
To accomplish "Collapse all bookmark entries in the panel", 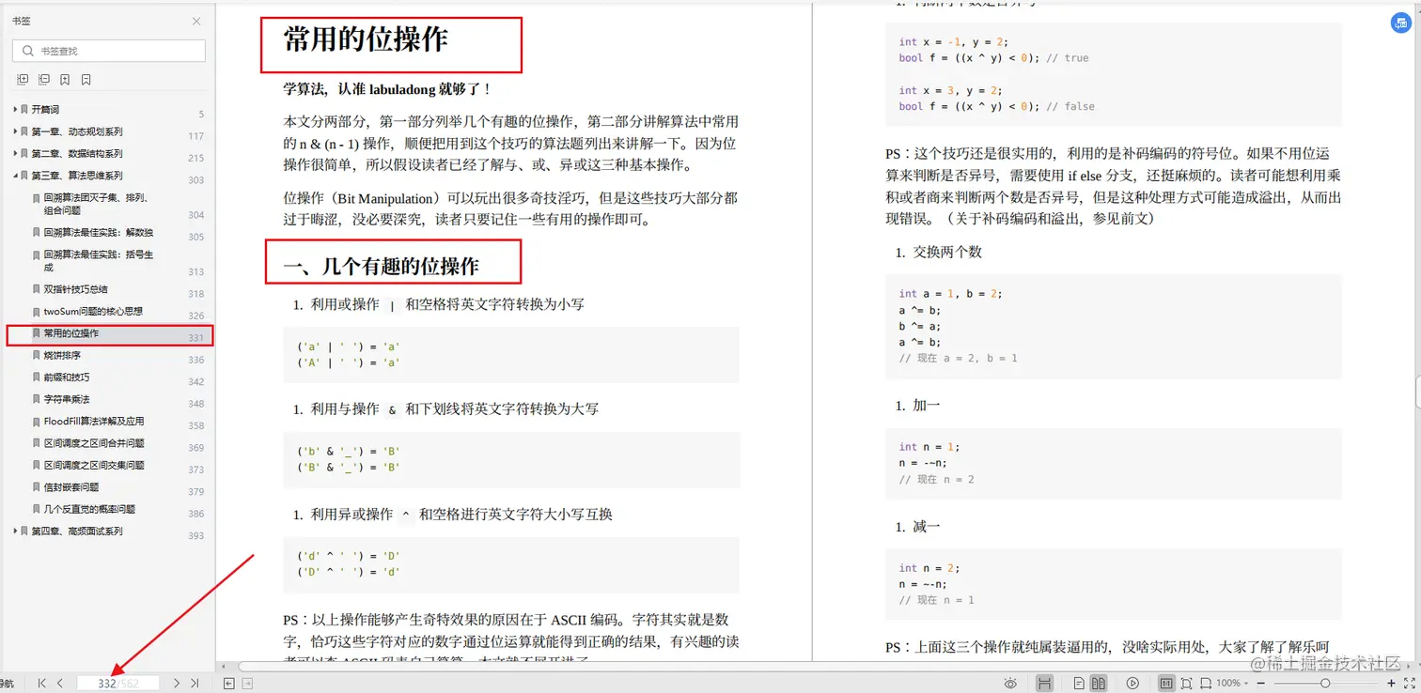I will pos(43,79).
